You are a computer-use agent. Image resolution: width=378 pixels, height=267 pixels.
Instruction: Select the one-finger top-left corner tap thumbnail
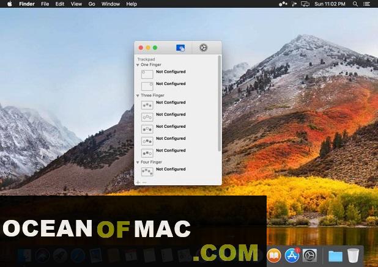pyautogui.click(x=147, y=75)
